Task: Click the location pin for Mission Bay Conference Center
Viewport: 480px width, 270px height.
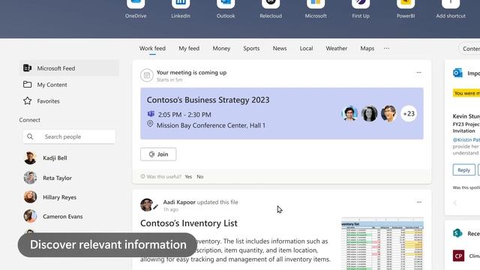Action: 150,124
